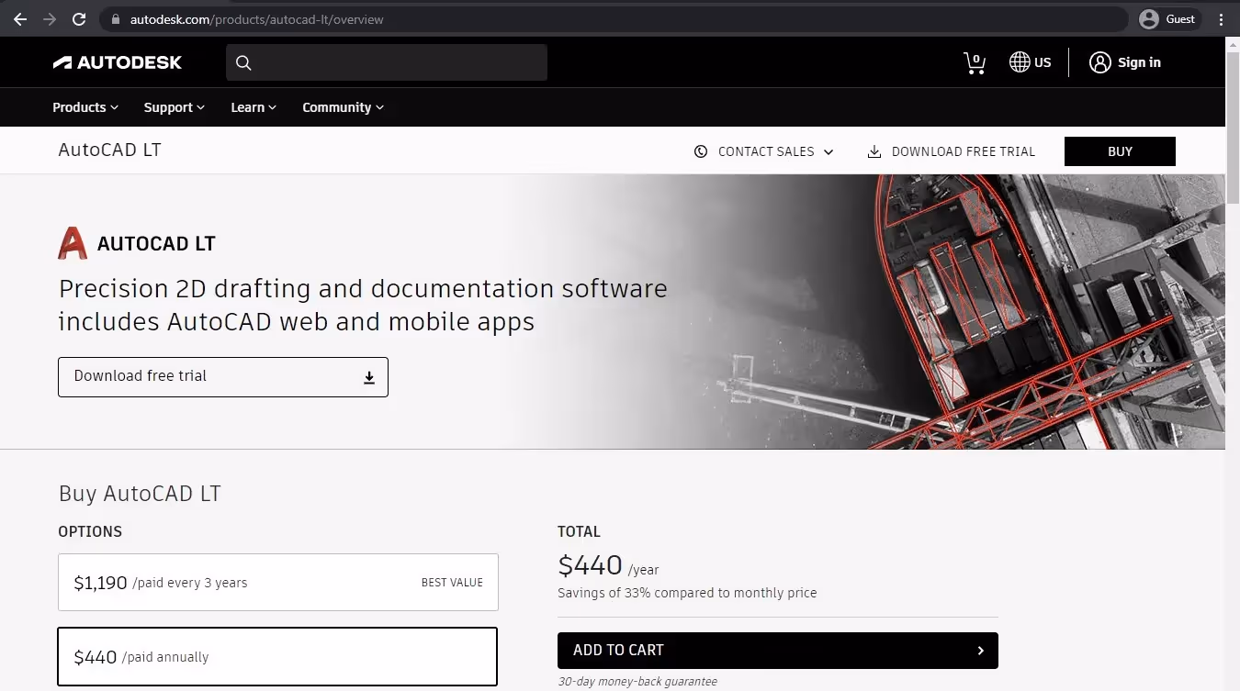Open the Contact Sales dropdown

coord(764,151)
